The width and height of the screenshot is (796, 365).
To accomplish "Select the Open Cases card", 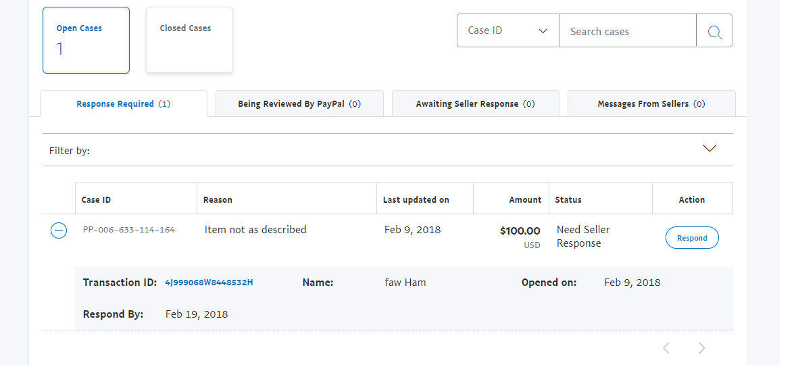I will pyautogui.click(x=86, y=40).
